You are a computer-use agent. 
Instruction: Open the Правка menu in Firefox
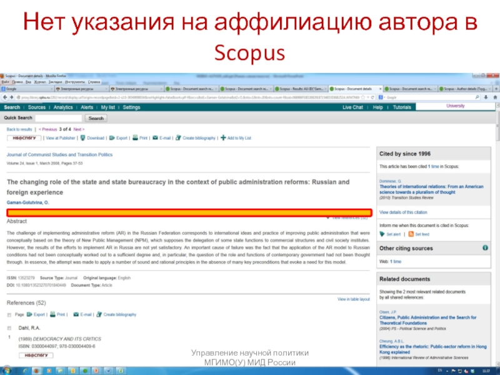click(17, 82)
